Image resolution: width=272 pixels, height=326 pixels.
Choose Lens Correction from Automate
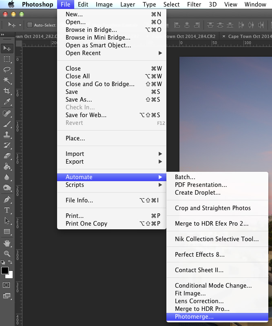pos(217,301)
